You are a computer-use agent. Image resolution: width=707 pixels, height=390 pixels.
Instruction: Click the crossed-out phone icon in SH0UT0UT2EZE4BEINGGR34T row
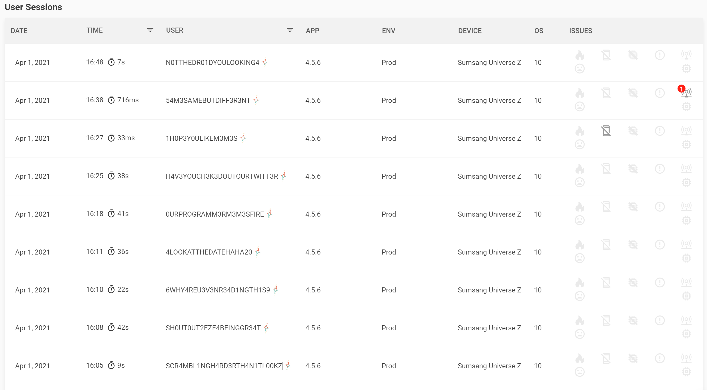pyautogui.click(x=606, y=320)
